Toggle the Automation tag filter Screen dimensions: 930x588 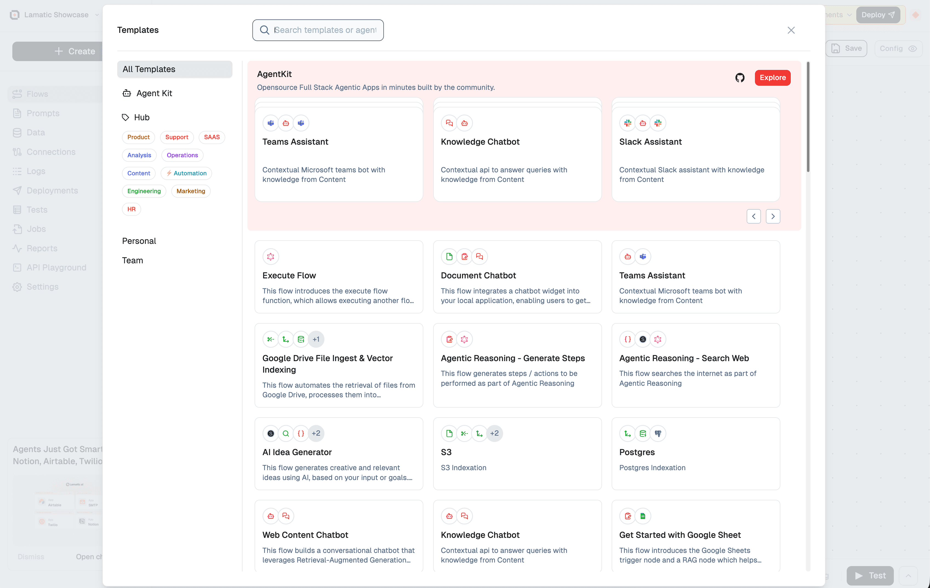pyautogui.click(x=187, y=173)
